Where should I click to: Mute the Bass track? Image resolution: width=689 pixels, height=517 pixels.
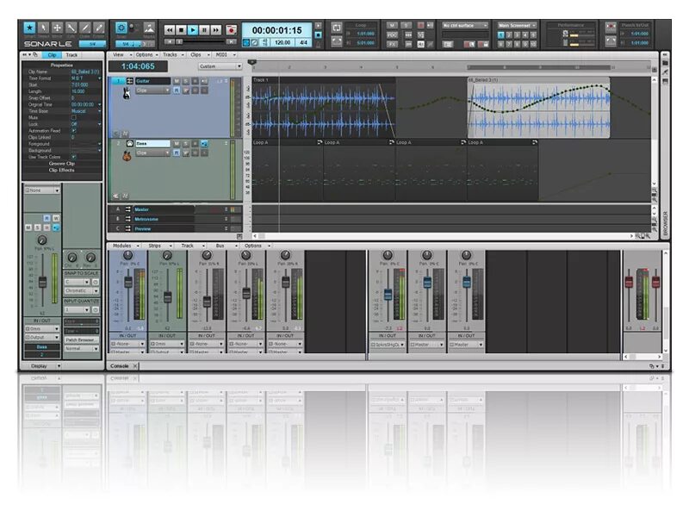pos(177,144)
